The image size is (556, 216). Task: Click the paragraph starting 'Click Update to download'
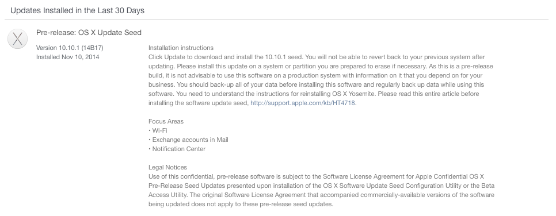tap(321, 80)
